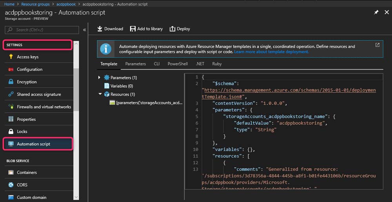The height and width of the screenshot is (202, 392).
Task: Click the Containers icon in sidebar
Action: (11, 172)
